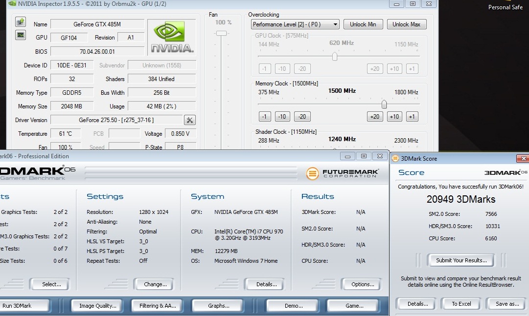
Task: Click the Fan speed slider handle
Action: pos(221,33)
